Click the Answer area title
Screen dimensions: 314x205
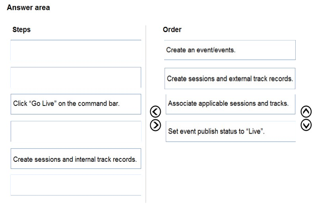(28, 8)
